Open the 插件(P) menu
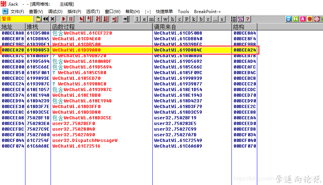The height and width of the screenshot is (185, 323). [74, 12]
